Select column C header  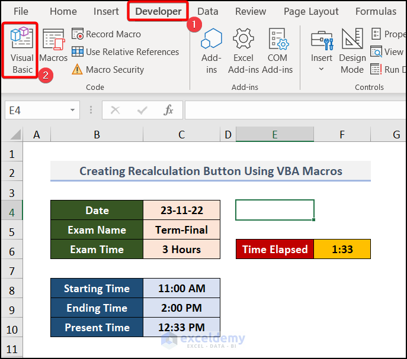(x=181, y=134)
